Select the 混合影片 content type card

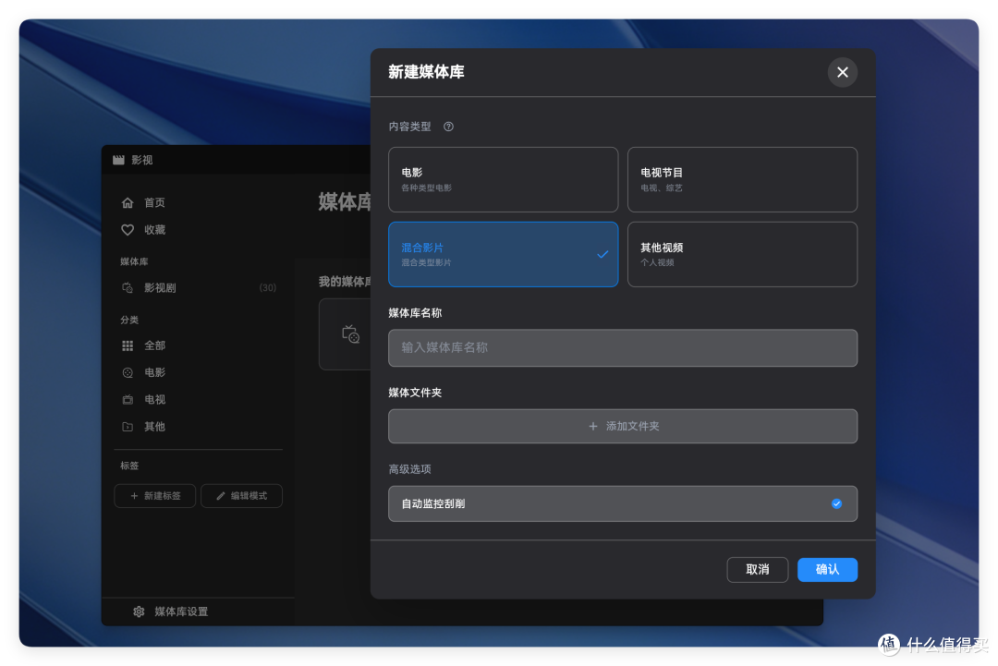(503, 254)
